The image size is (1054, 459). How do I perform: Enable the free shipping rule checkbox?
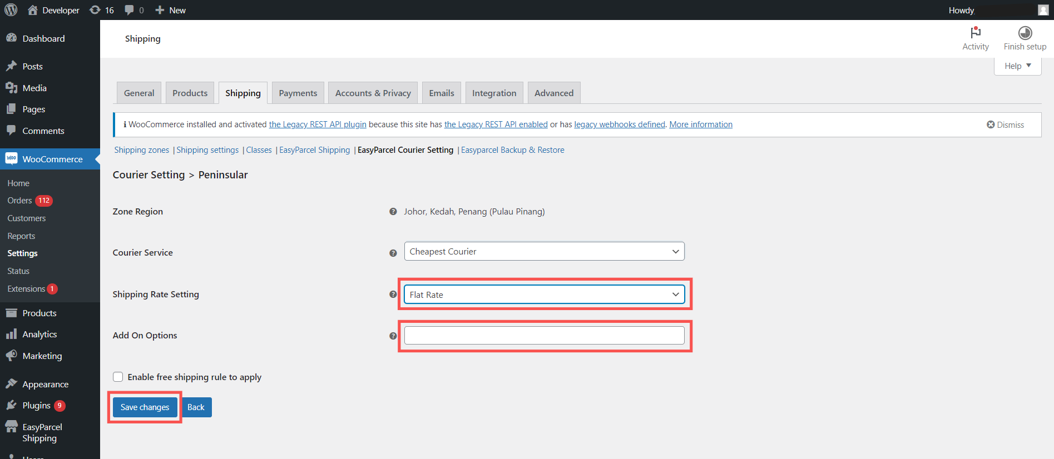(x=118, y=377)
